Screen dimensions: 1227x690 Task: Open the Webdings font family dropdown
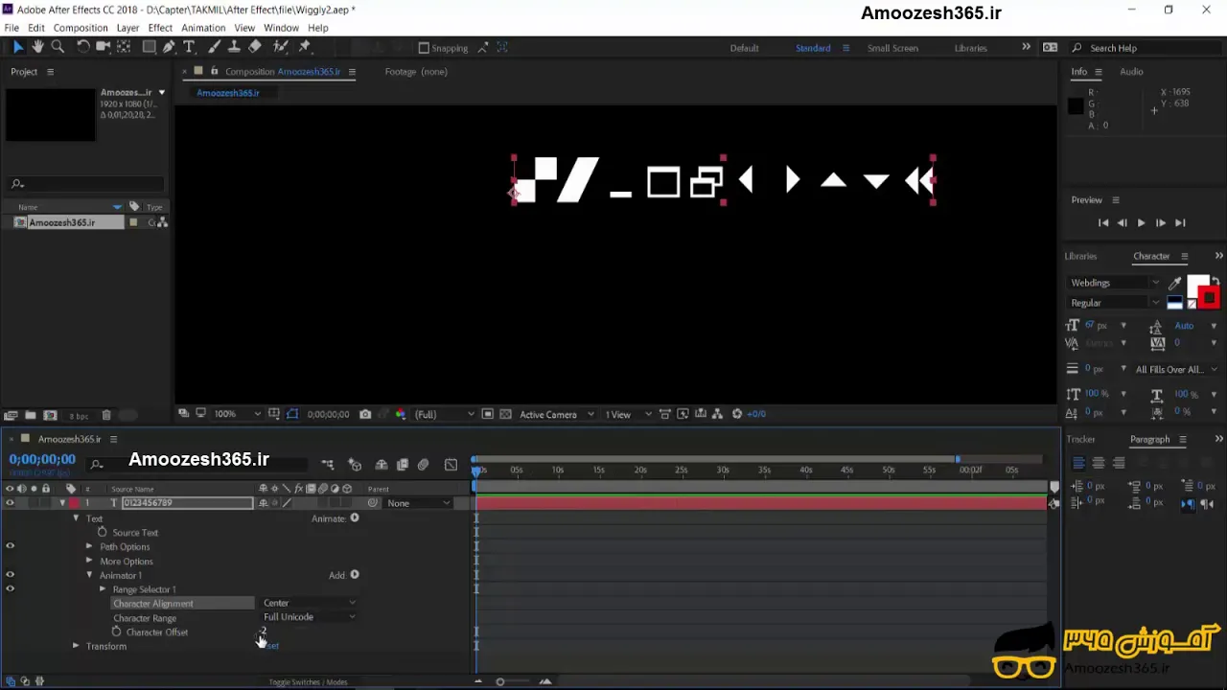(1114, 283)
